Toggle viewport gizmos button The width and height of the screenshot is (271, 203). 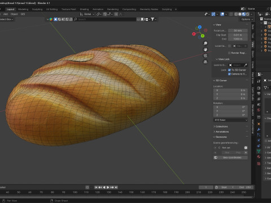click(x=213, y=14)
